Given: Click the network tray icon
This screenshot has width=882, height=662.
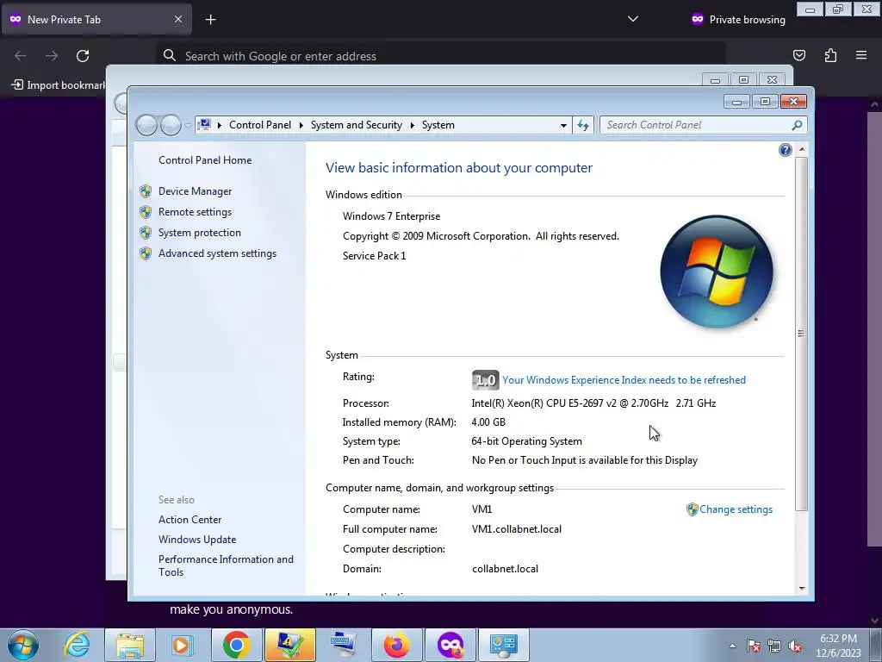Looking at the screenshot, I should coord(774,646).
